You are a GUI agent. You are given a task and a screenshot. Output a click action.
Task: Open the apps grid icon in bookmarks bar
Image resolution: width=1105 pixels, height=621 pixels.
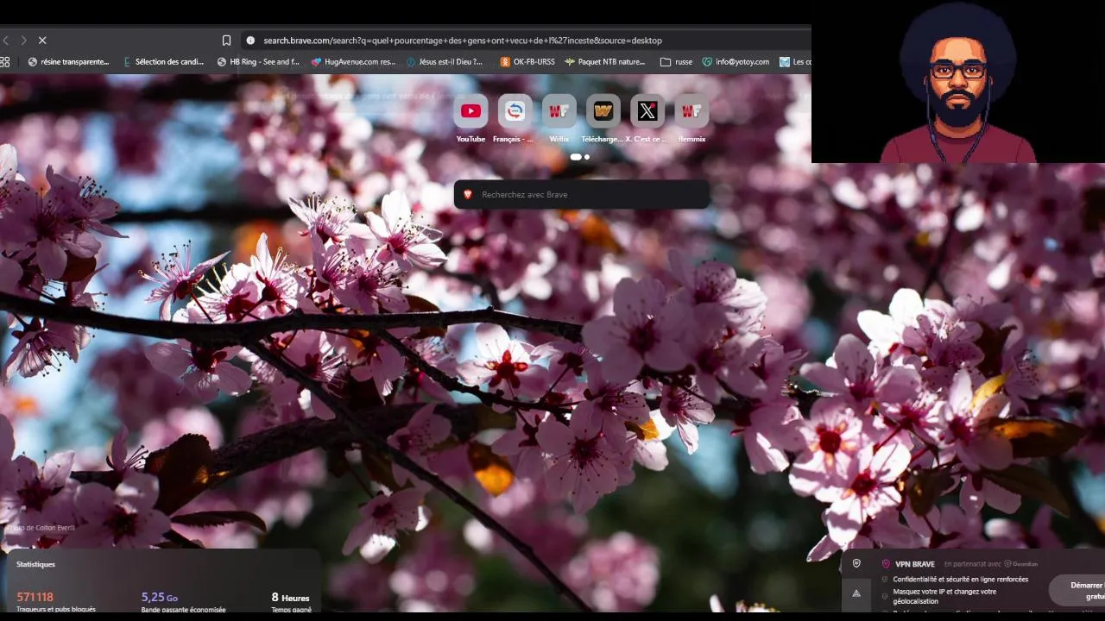click(x=5, y=62)
